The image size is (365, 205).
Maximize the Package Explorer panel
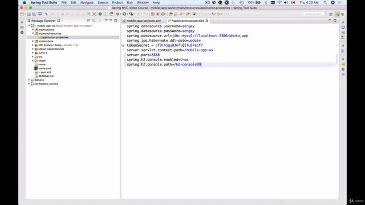point(116,20)
